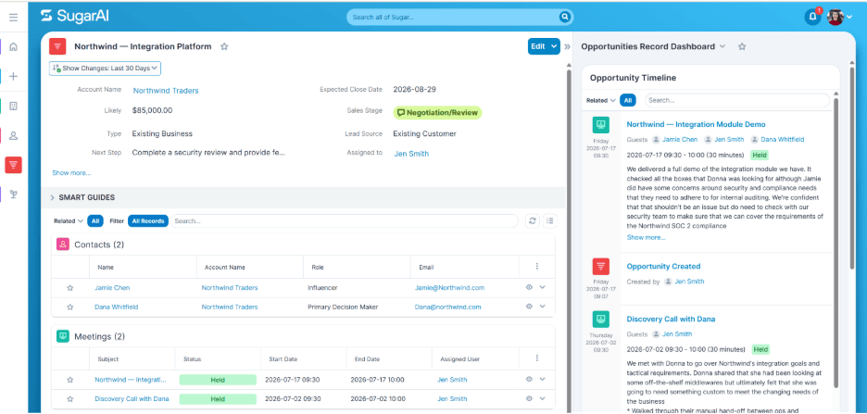This screenshot has height=414, width=867.
Task: Click the Discovery Call timeline meeting icon
Action: pos(601,320)
